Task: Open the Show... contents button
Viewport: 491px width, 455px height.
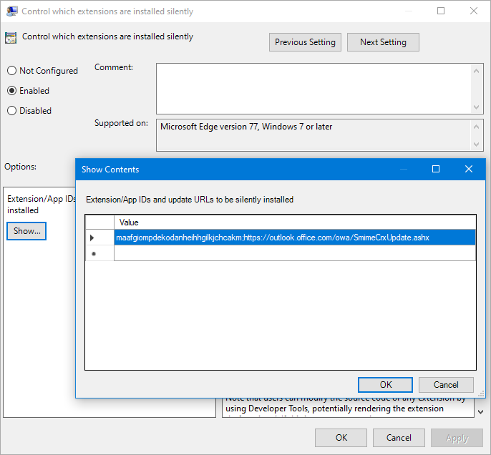Action: click(26, 231)
